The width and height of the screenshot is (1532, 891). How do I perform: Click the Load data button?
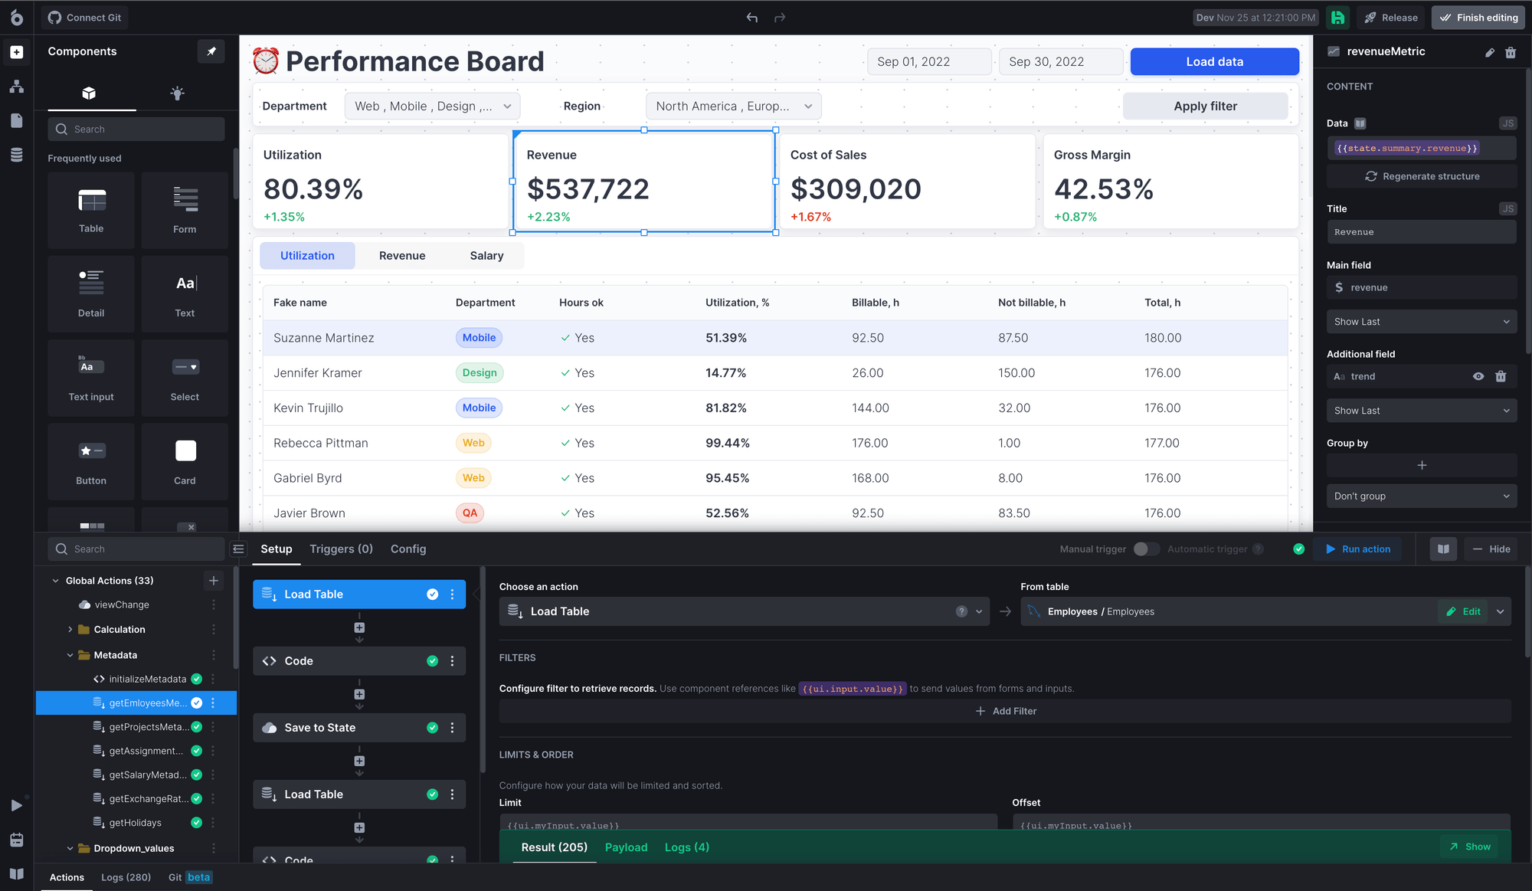[x=1214, y=61]
